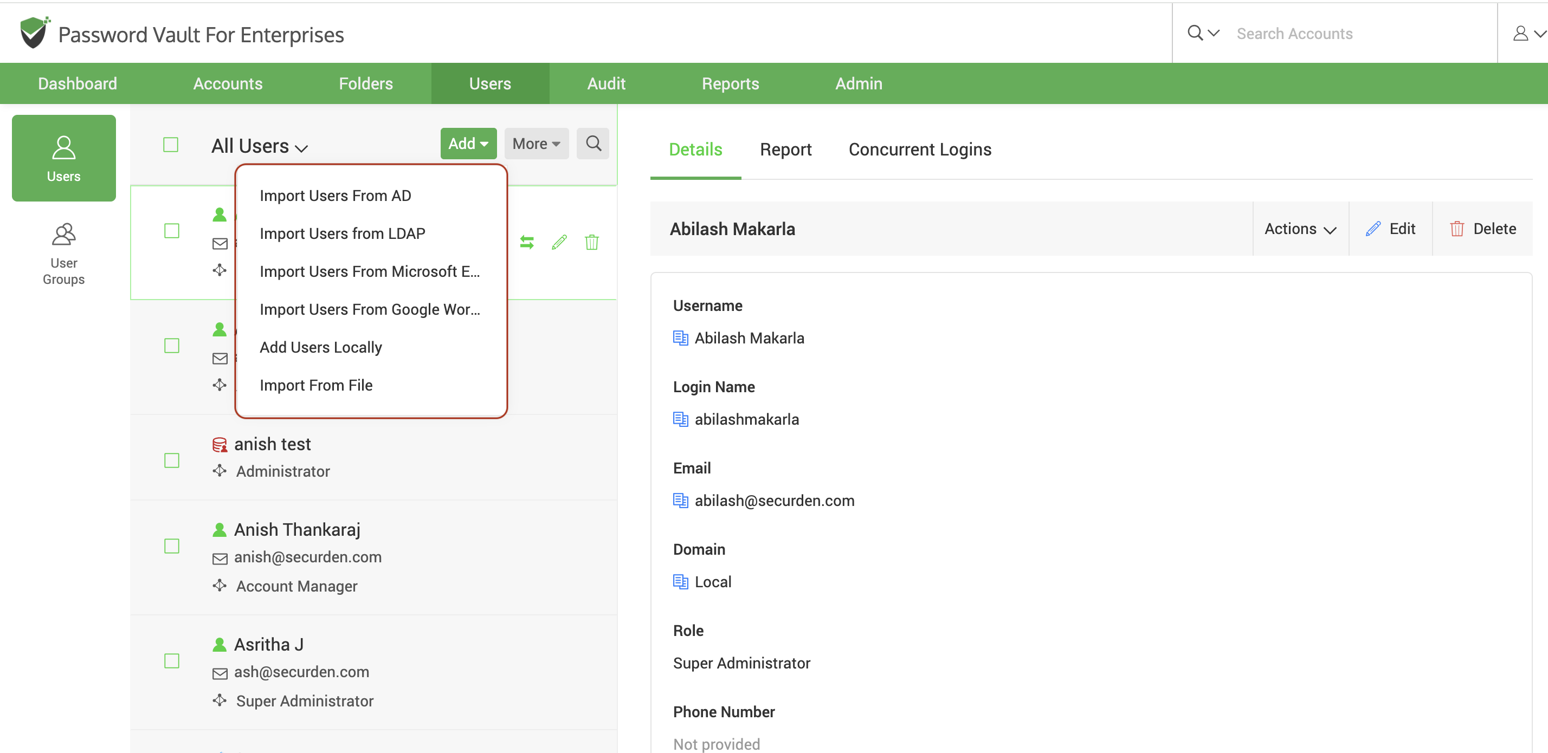Image resolution: width=1548 pixels, height=753 pixels.
Task: Click the copy icon next to Email
Action: [x=680, y=500]
